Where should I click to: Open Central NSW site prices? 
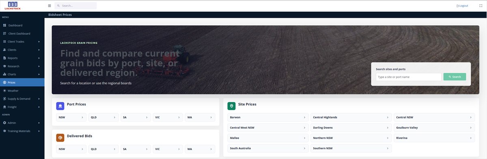tap(434, 117)
